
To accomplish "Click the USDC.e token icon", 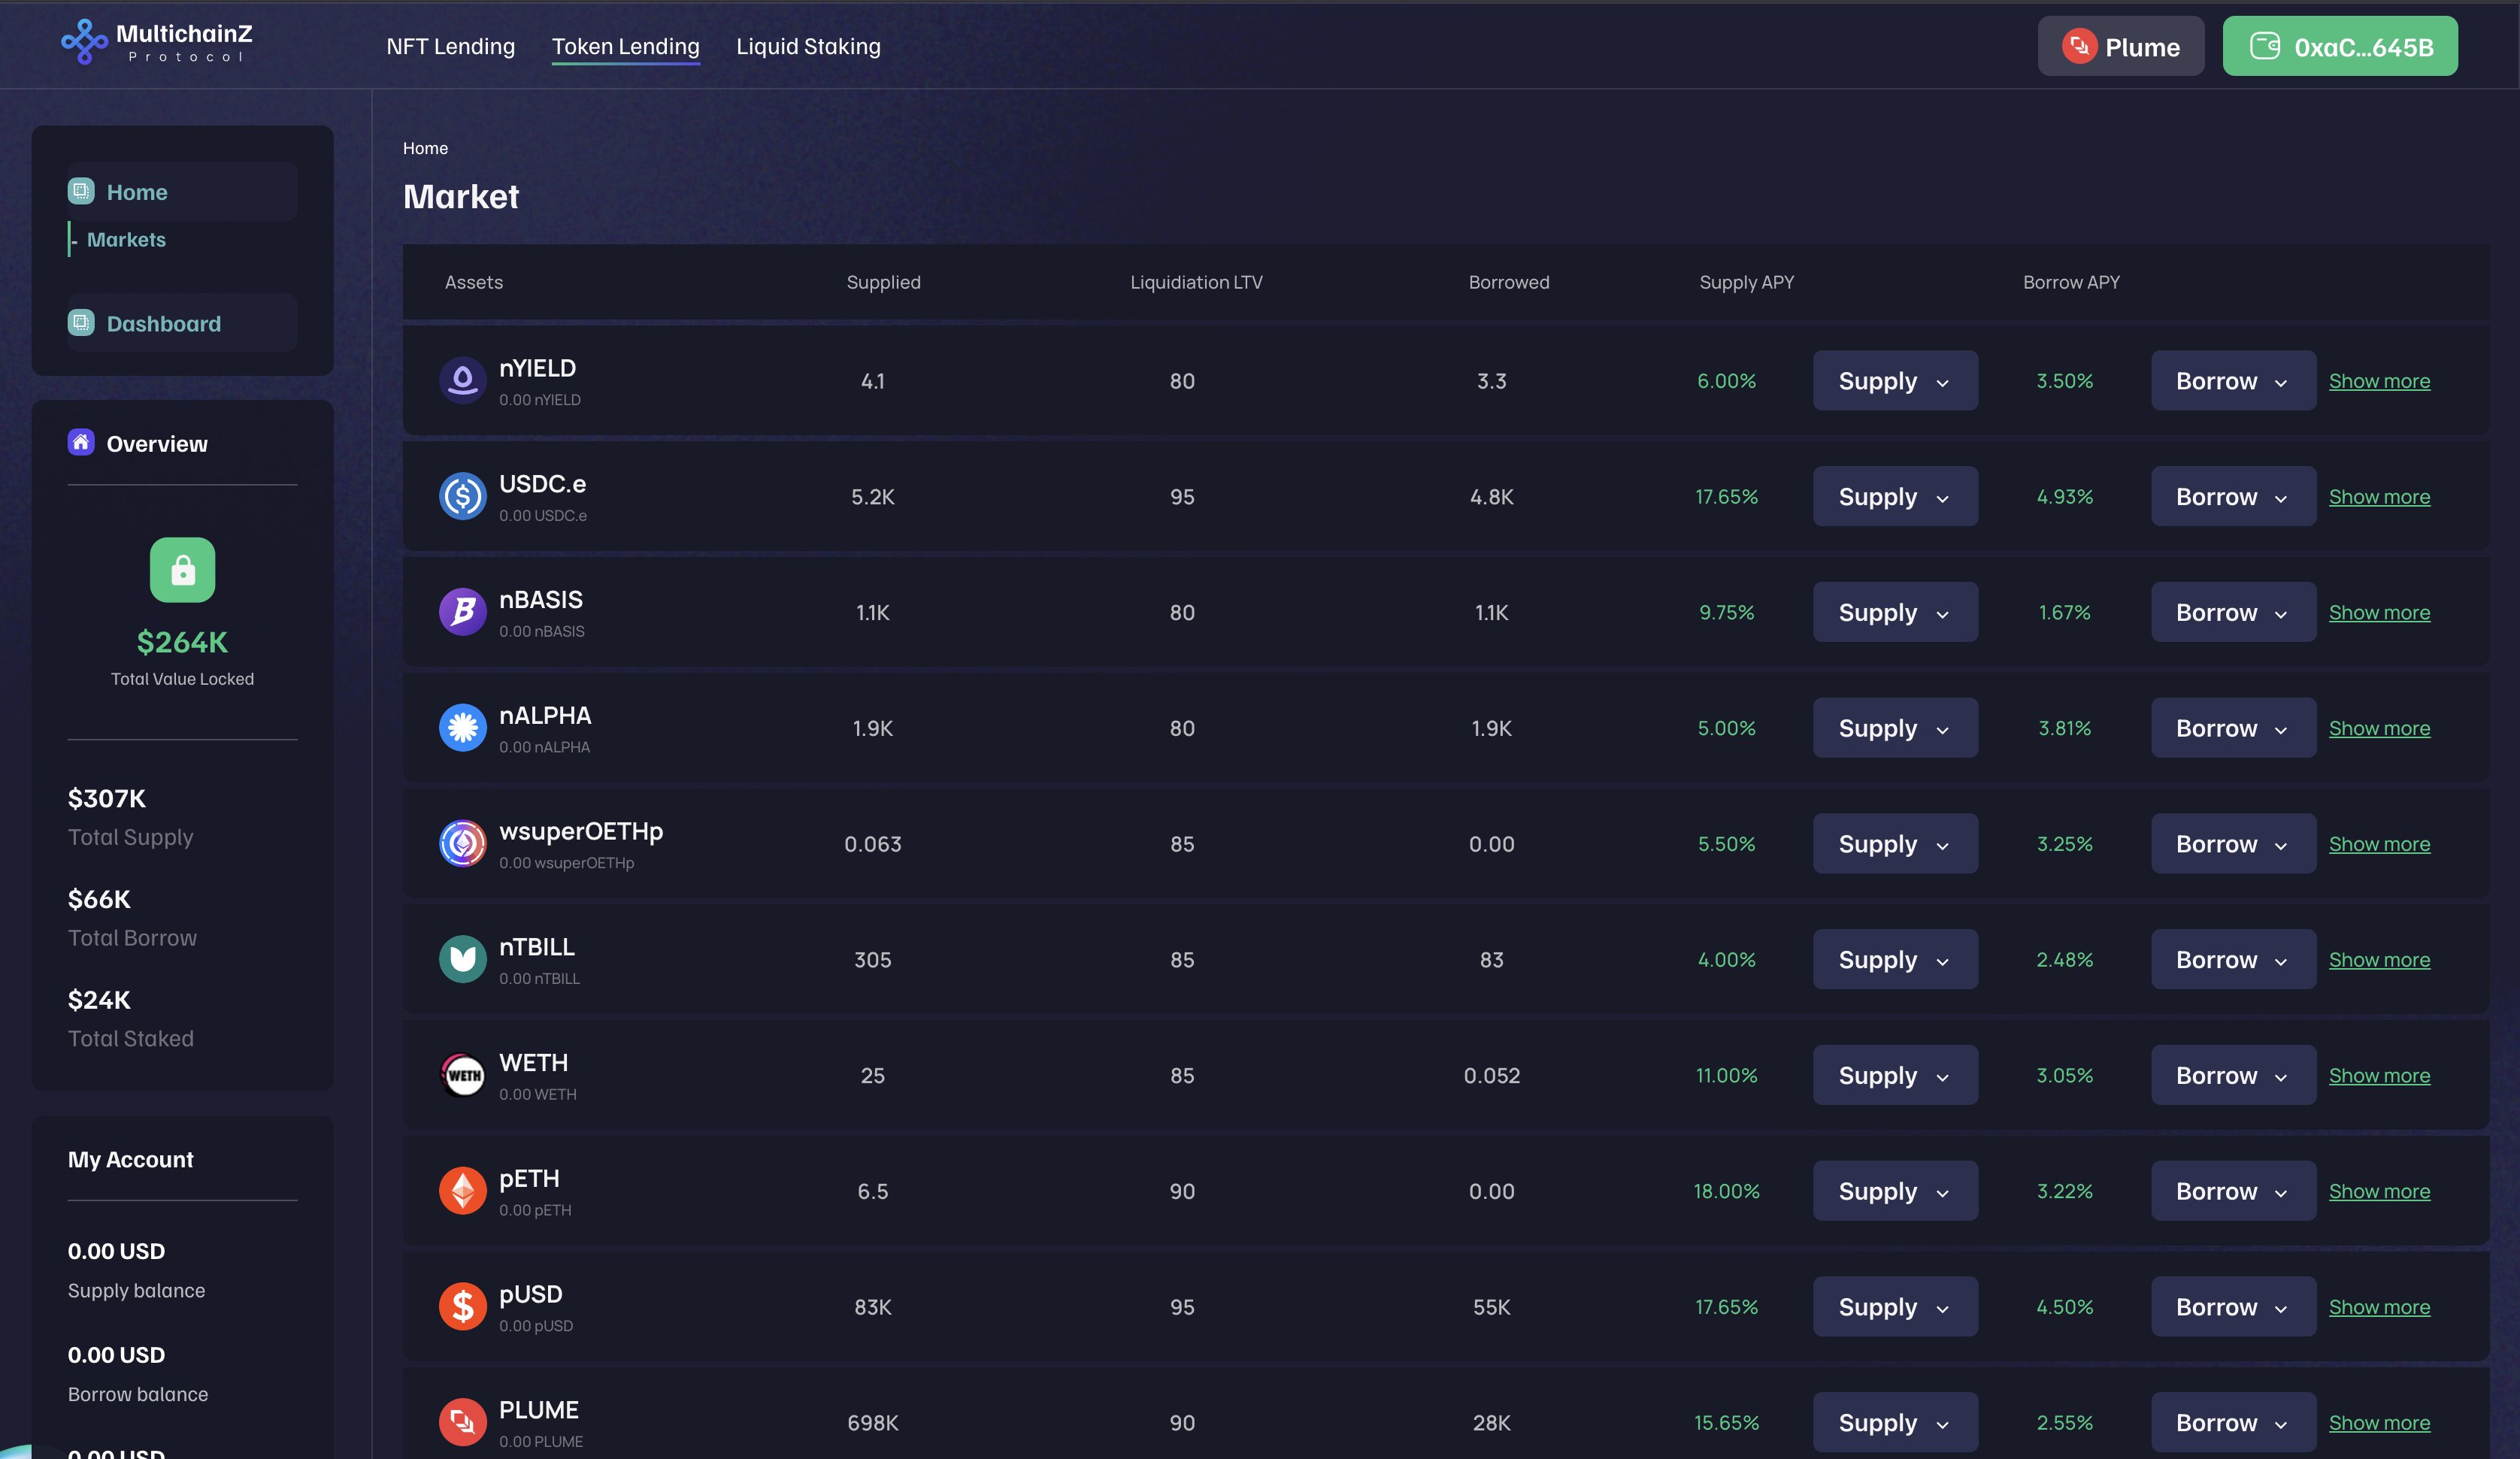I will 462,496.
